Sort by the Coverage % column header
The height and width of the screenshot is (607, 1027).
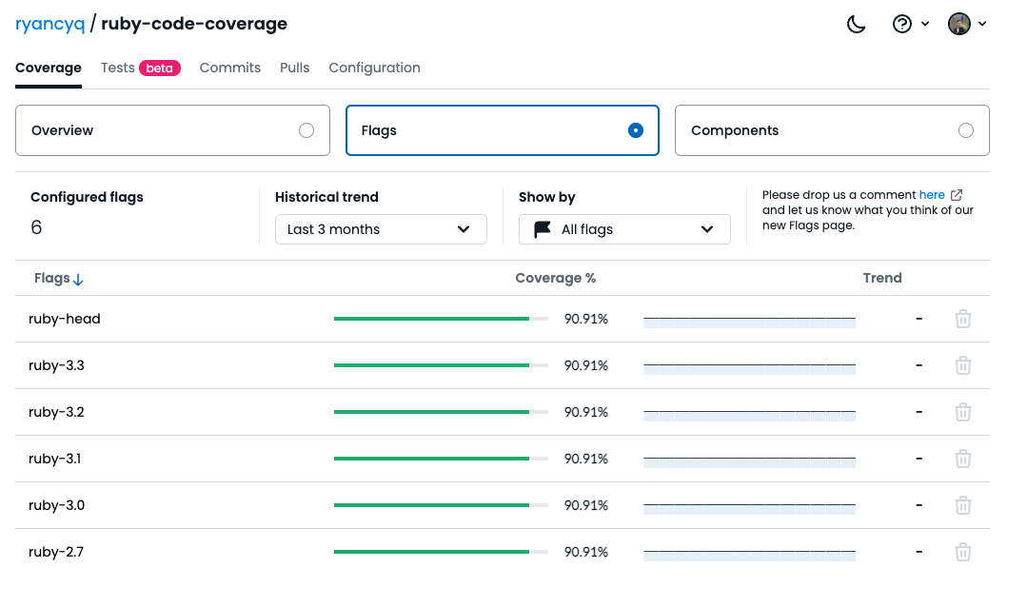click(556, 279)
